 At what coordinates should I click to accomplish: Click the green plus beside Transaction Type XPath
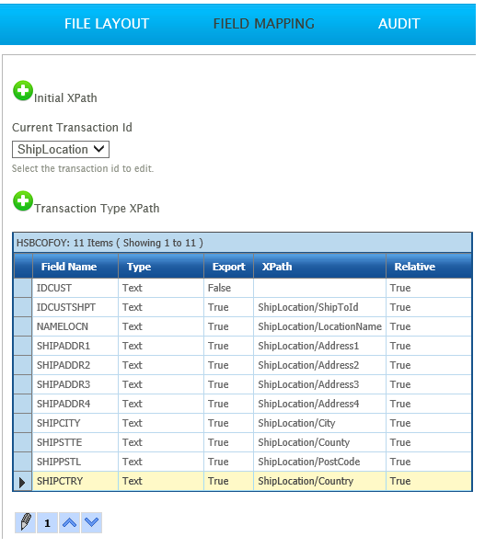point(23,201)
